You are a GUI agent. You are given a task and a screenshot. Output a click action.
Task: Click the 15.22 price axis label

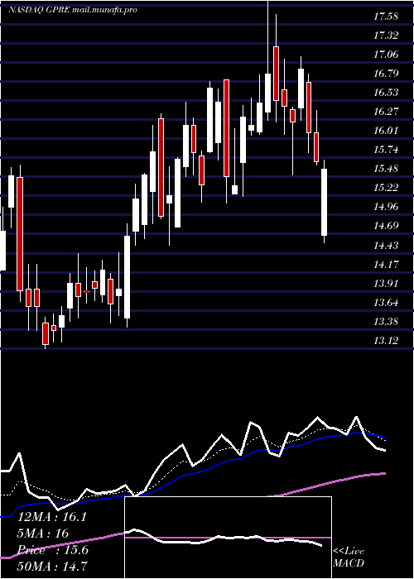click(x=386, y=188)
